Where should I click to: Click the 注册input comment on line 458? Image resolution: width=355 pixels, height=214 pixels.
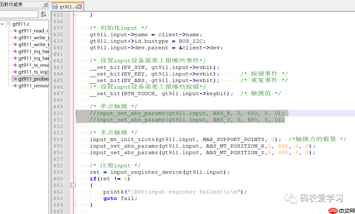(115, 165)
